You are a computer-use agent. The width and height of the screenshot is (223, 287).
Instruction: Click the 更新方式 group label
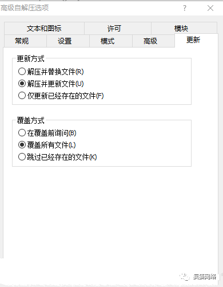[x=30, y=58]
